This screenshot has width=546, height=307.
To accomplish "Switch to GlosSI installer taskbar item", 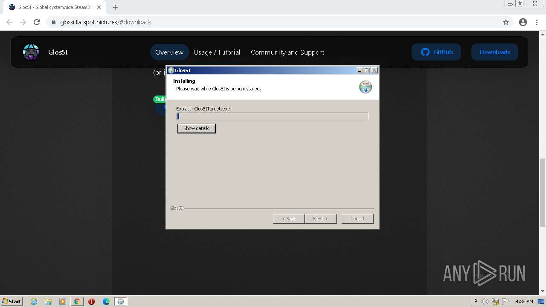I will (x=121, y=301).
